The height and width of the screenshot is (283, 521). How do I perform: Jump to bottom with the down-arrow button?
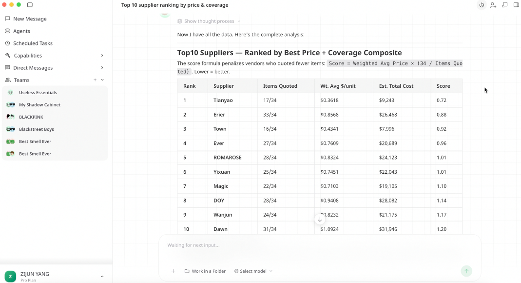(320, 219)
